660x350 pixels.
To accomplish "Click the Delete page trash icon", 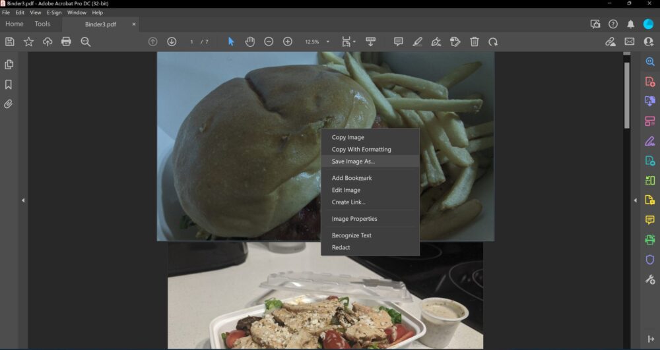I will pos(475,42).
